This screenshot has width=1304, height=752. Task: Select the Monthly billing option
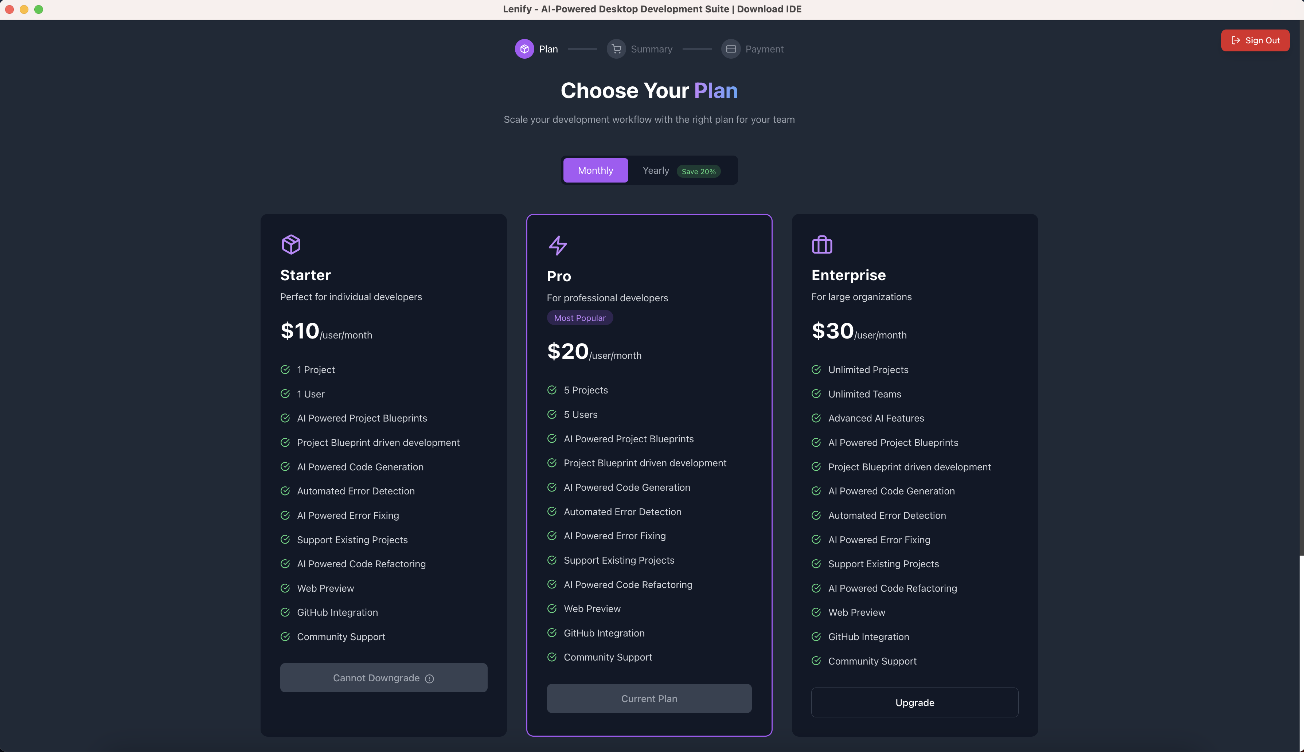(x=595, y=170)
